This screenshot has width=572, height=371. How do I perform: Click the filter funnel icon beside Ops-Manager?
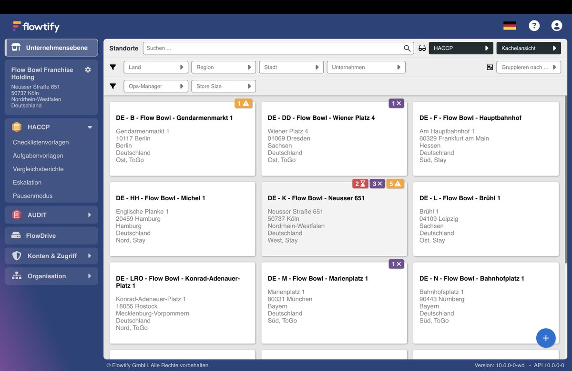[x=113, y=86]
